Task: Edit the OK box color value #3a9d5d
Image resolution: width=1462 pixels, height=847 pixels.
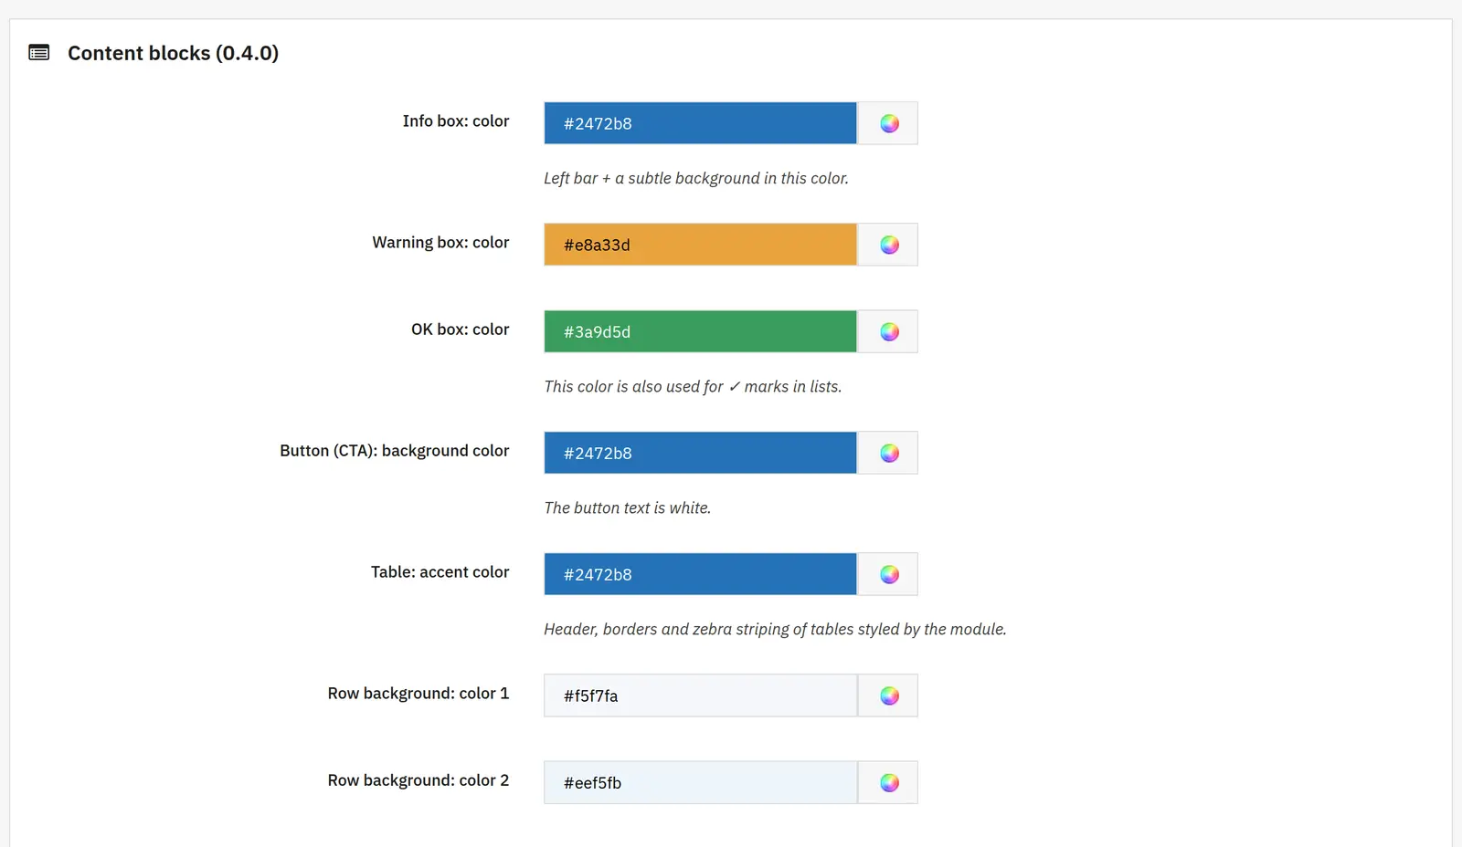Action: (x=701, y=331)
